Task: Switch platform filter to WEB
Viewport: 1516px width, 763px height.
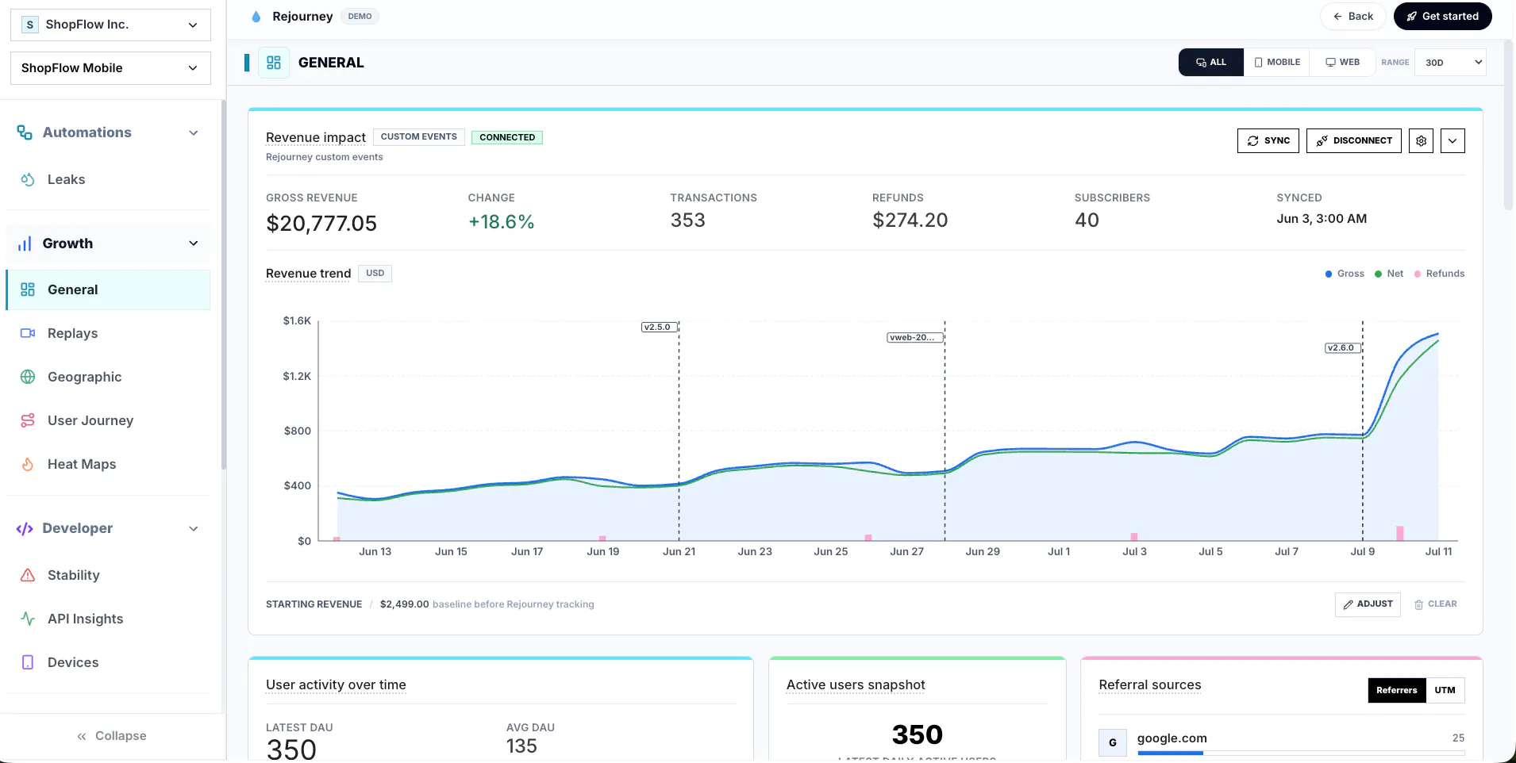Action: tap(1343, 62)
